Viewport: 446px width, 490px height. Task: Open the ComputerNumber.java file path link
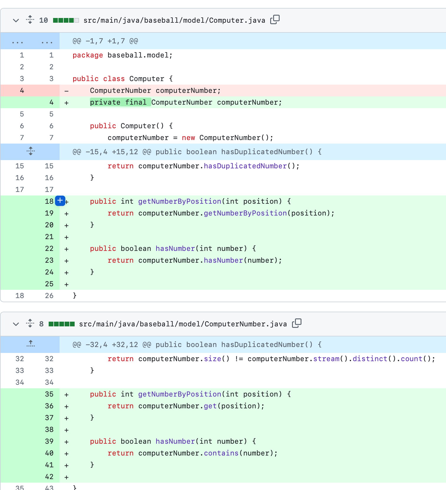(x=183, y=324)
